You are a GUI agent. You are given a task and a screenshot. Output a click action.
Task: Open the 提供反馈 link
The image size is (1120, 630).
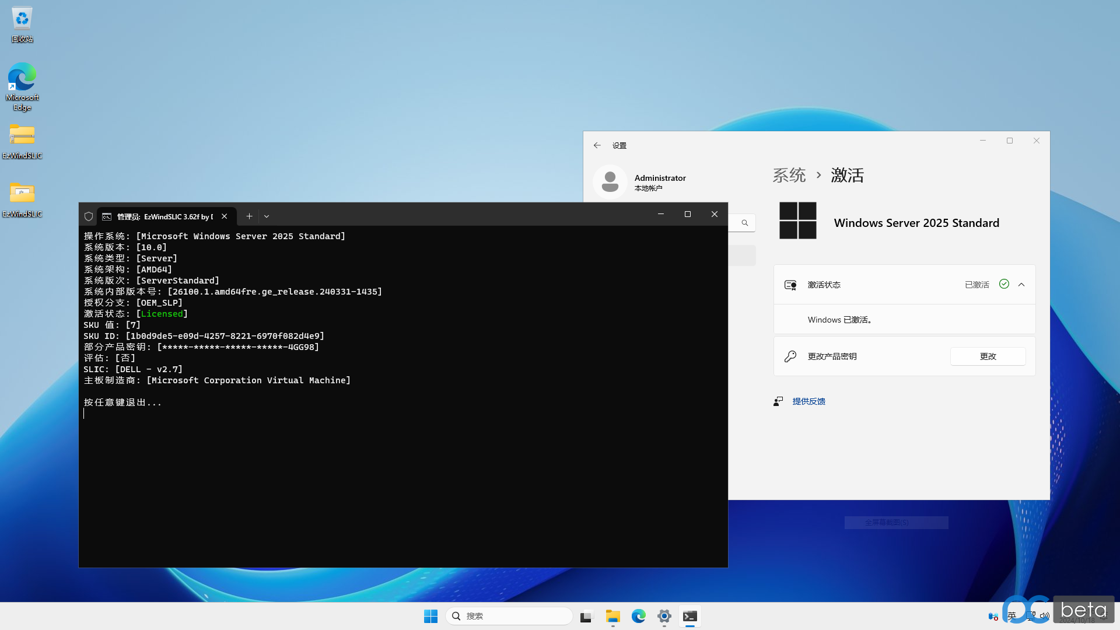[808, 401]
